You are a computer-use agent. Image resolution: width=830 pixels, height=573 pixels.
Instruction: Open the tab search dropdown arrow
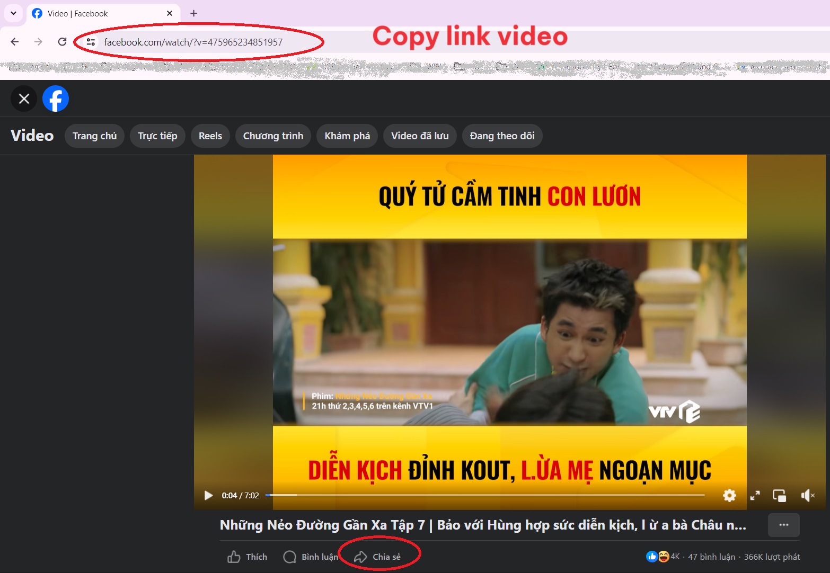click(14, 13)
